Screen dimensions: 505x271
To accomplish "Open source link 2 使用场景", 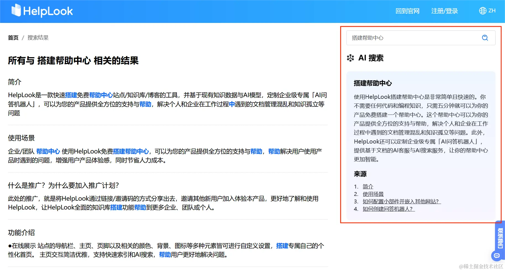I will [x=373, y=194].
